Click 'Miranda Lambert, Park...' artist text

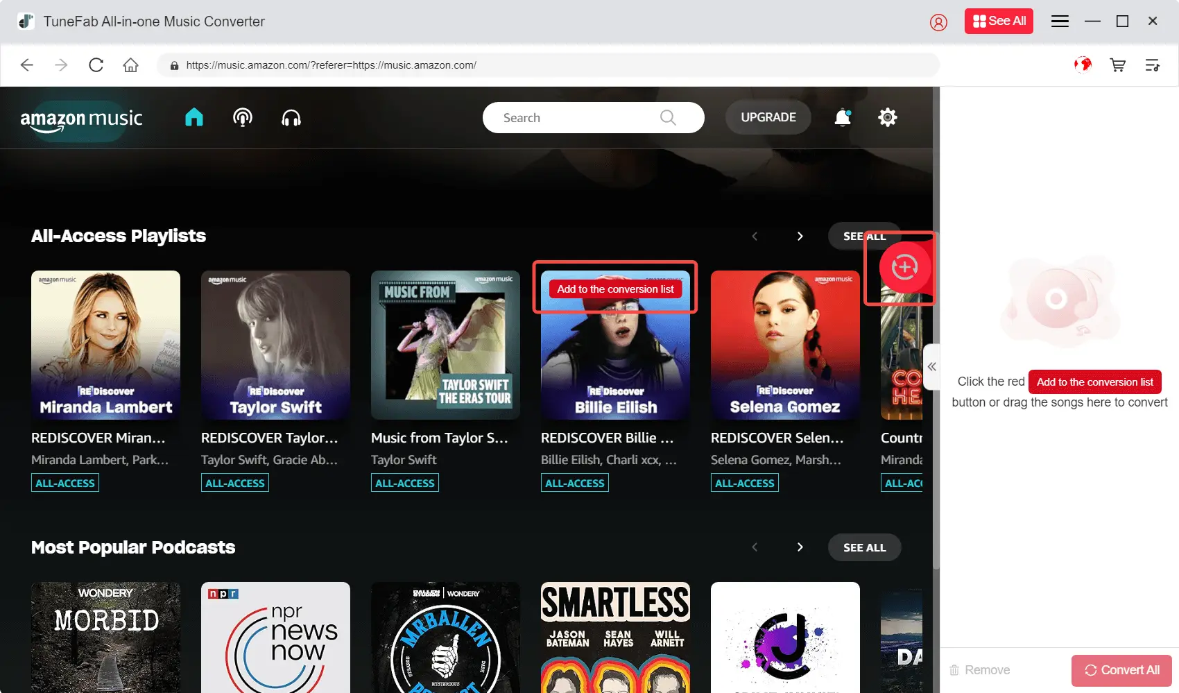[x=100, y=460]
